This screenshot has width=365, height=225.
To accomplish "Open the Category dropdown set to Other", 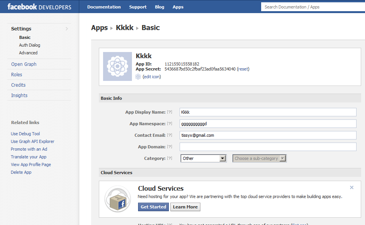I will (203, 158).
